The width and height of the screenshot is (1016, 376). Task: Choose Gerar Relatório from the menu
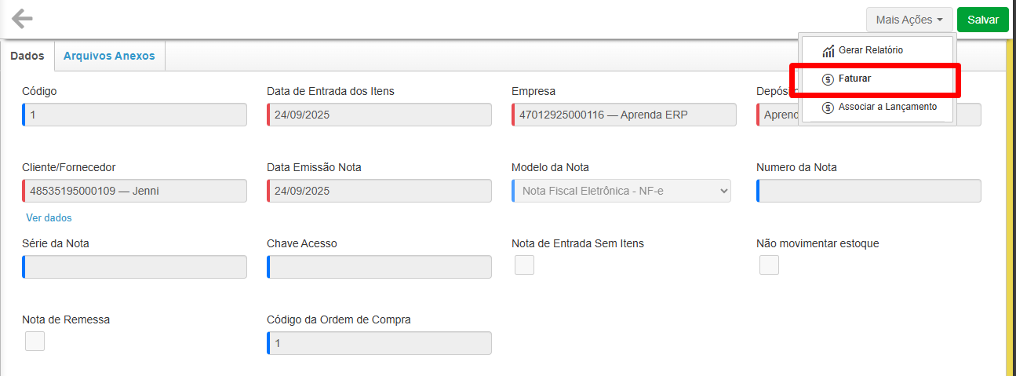[x=870, y=50]
